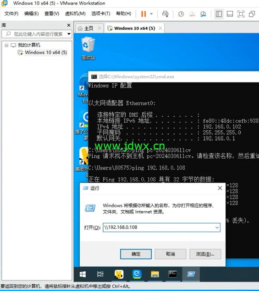Switch to Windows 10 x64 (5) tab
The image size is (259, 291).
coord(134,28)
